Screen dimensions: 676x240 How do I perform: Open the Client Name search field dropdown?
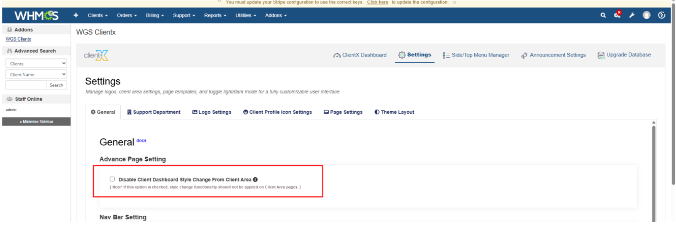[36, 75]
